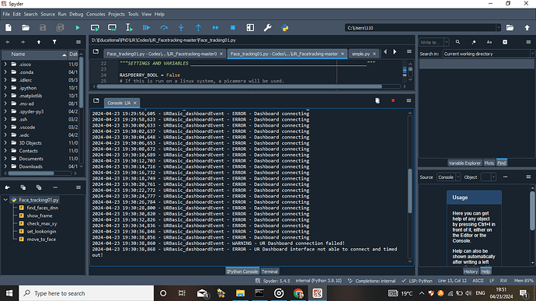Switch to the Plots tab
536x301 pixels.
pyautogui.click(x=489, y=163)
